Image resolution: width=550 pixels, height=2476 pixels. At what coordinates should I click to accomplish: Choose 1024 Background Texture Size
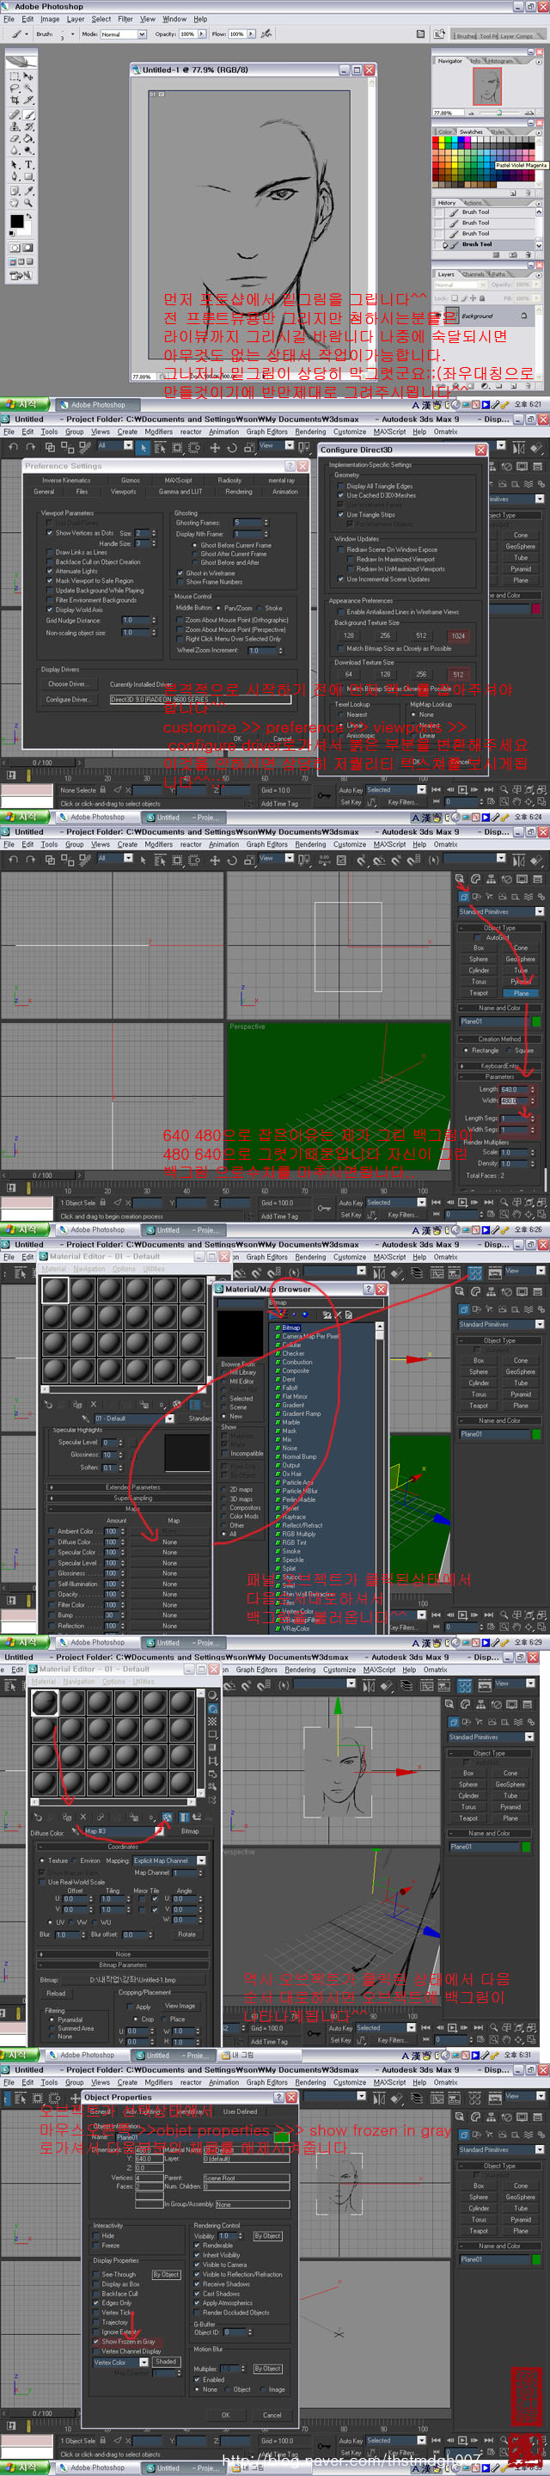coord(458,635)
